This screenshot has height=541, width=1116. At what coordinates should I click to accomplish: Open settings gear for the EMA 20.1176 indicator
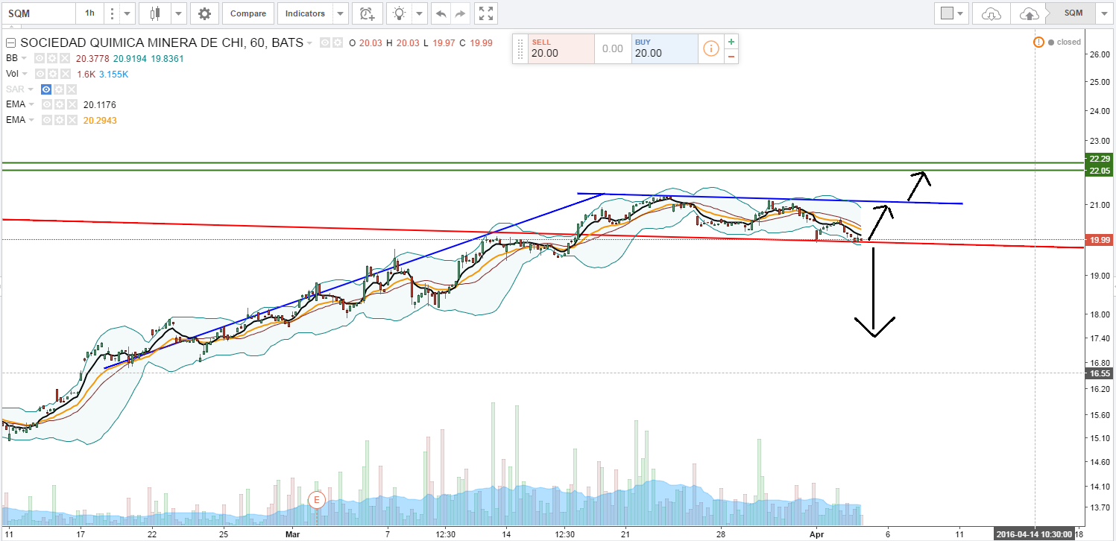(x=59, y=105)
